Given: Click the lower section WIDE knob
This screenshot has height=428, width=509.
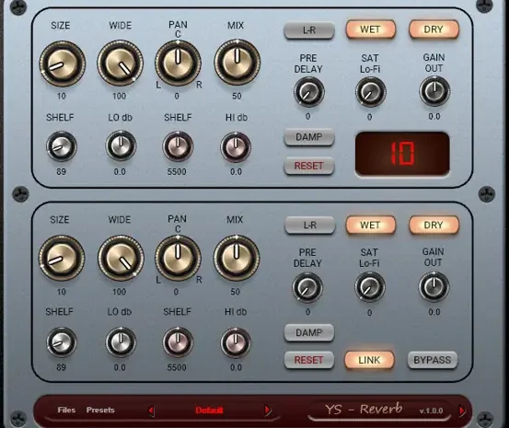Looking at the screenshot, I should click(x=121, y=258).
